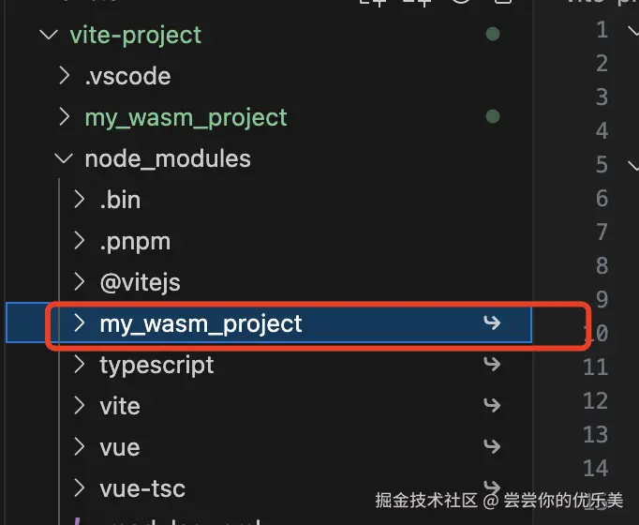The image size is (639, 525).
Task: Click the symlink arrow beside vue-tsc
Action: pyautogui.click(x=491, y=488)
